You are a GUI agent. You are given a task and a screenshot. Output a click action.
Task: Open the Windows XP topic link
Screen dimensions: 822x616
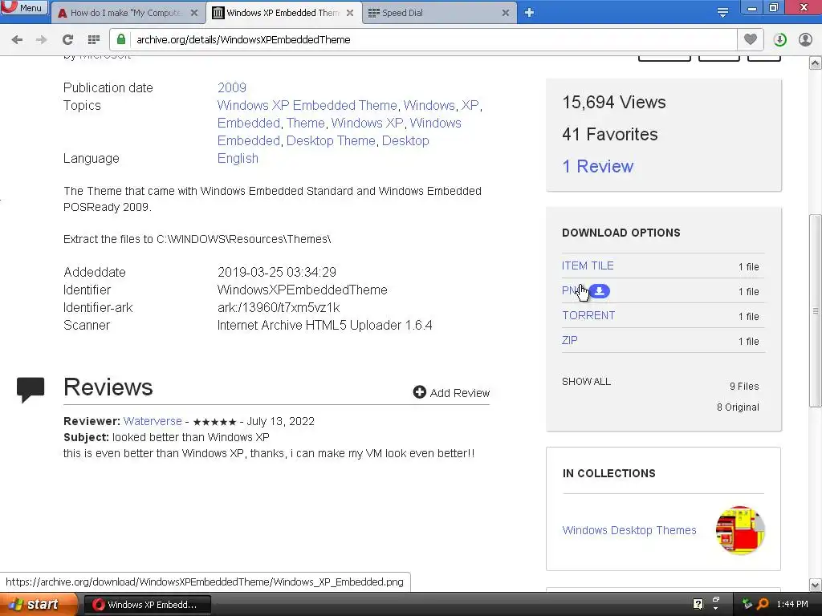367,123
